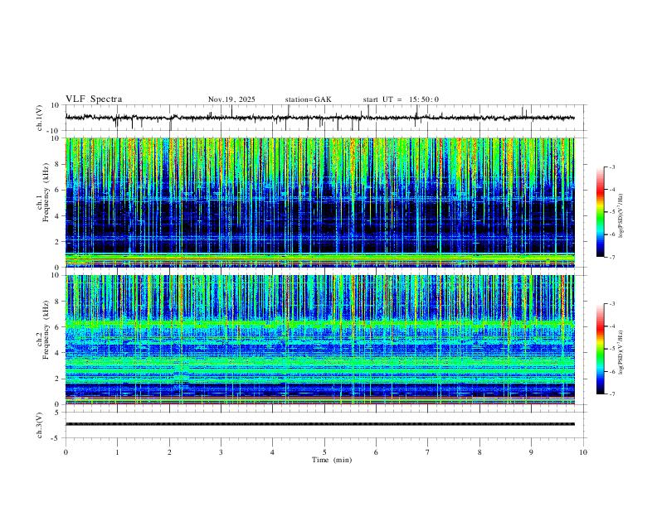
Task: Click the lower color bar '-7' label
Action: click(x=611, y=394)
